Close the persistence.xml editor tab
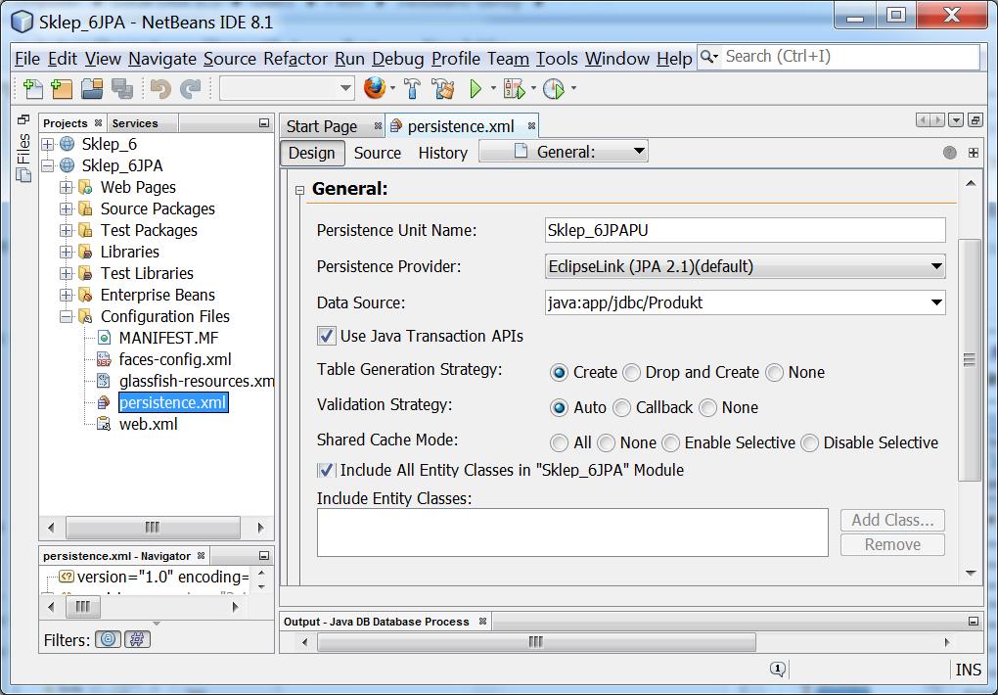This screenshot has height=695, width=998. pyautogui.click(x=531, y=126)
